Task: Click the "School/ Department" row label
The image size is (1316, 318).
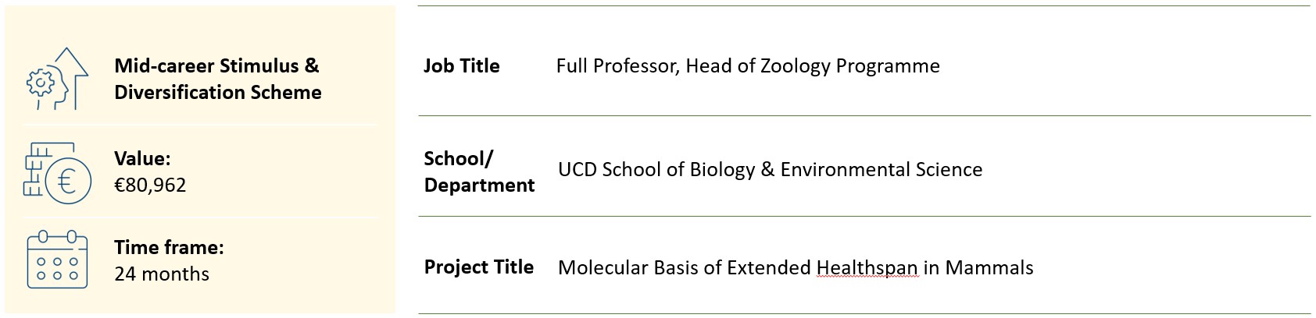Action: pyautogui.click(x=478, y=171)
